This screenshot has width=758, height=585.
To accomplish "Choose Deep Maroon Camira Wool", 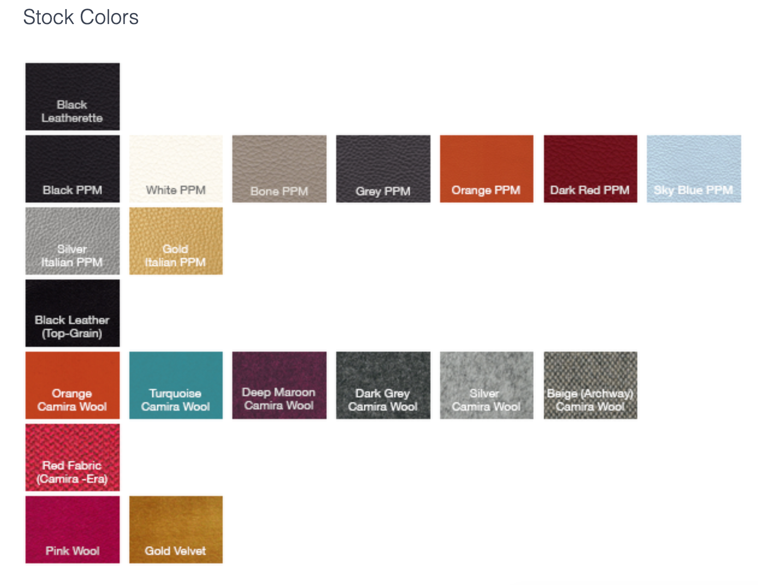I will point(279,385).
